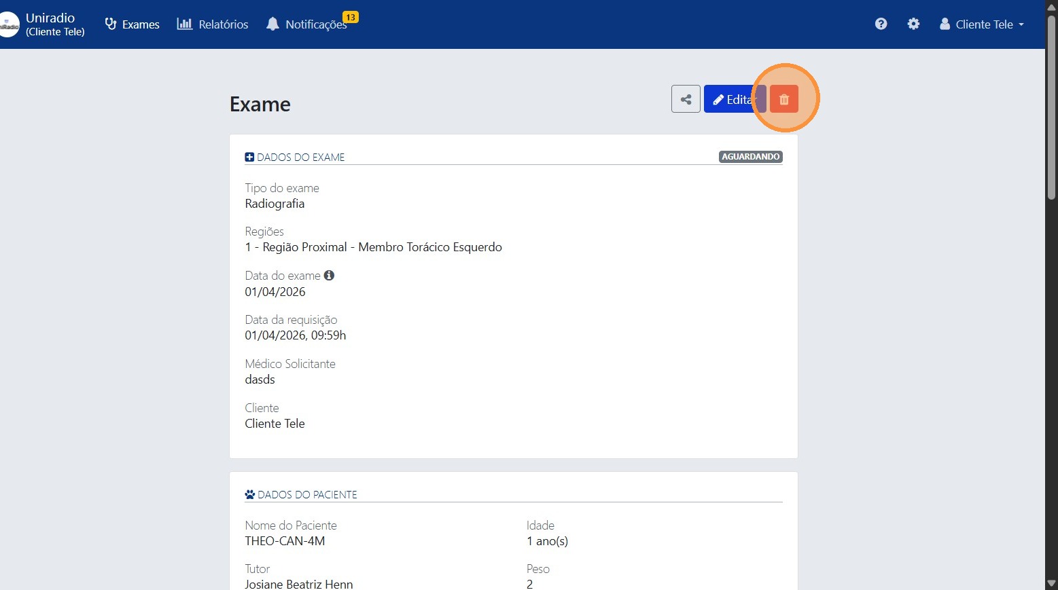Click the scrollbar down arrow
Viewport: 1058px width, 590px height.
coord(1051,583)
